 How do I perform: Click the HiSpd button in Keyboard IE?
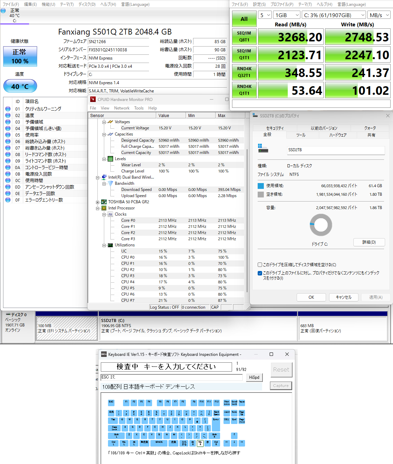coord(254,377)
